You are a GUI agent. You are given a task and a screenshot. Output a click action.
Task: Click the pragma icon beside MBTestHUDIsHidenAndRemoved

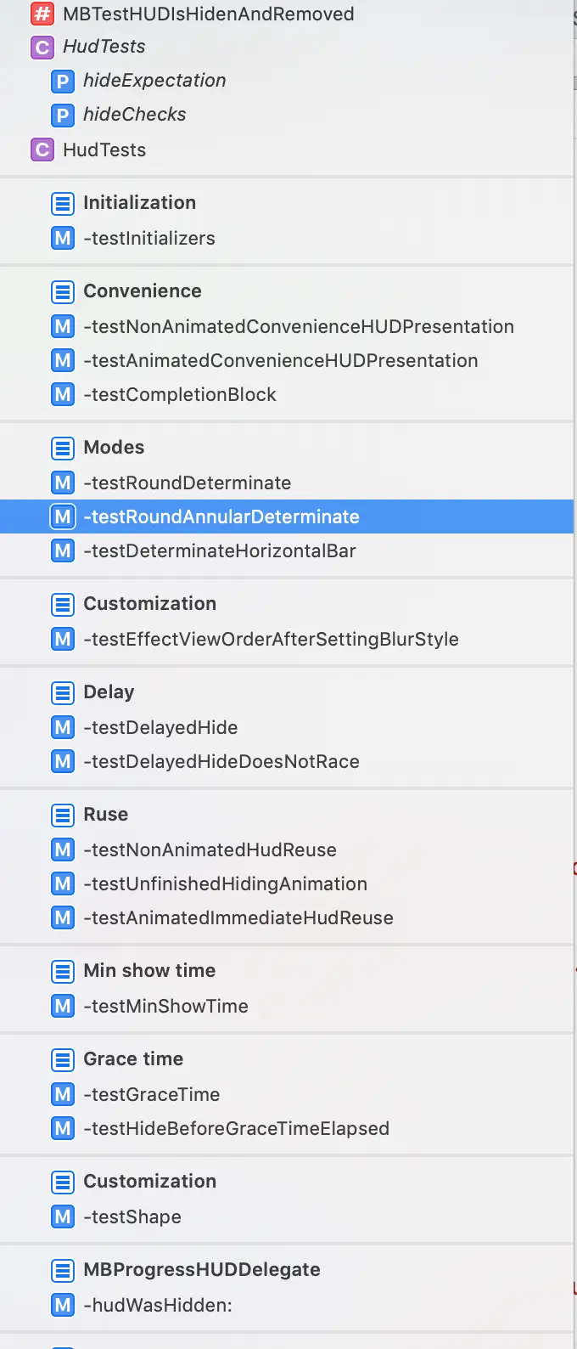[42, 14]
